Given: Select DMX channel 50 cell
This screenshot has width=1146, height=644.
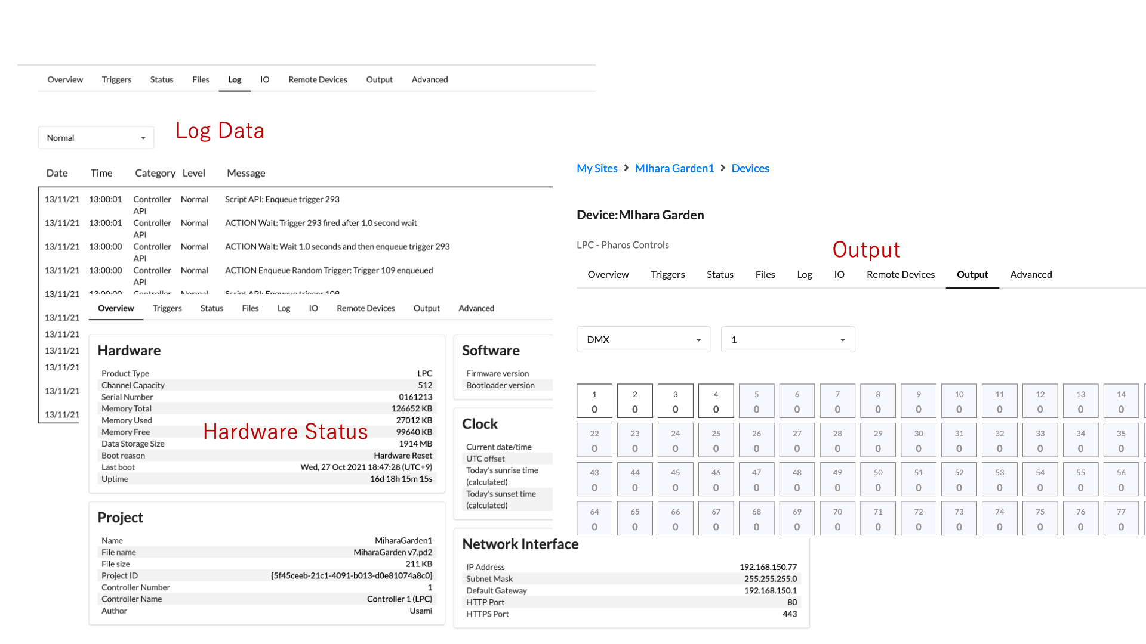Looking at the screenshot, I should pos(878,479).
